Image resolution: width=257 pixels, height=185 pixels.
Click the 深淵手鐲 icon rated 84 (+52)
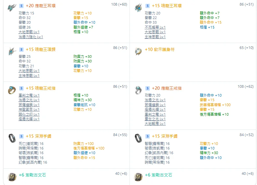(138, 138)
